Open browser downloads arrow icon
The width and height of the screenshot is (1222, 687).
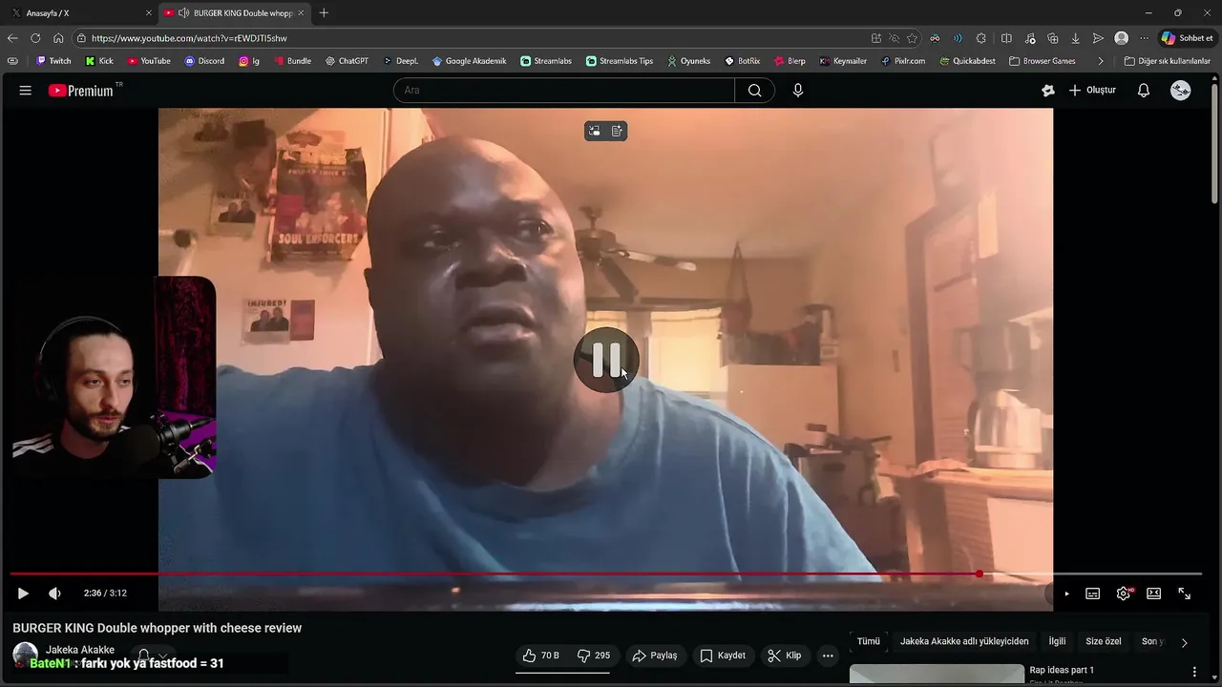point(1075,38)
